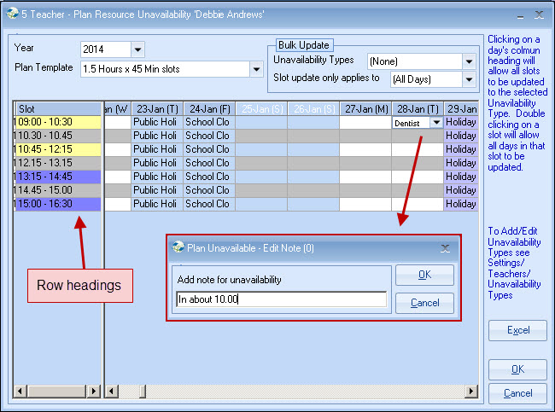Click the 24-Jan (F) column heading
The height and width of the screenshot is (412, 555).
pos(208,108)
